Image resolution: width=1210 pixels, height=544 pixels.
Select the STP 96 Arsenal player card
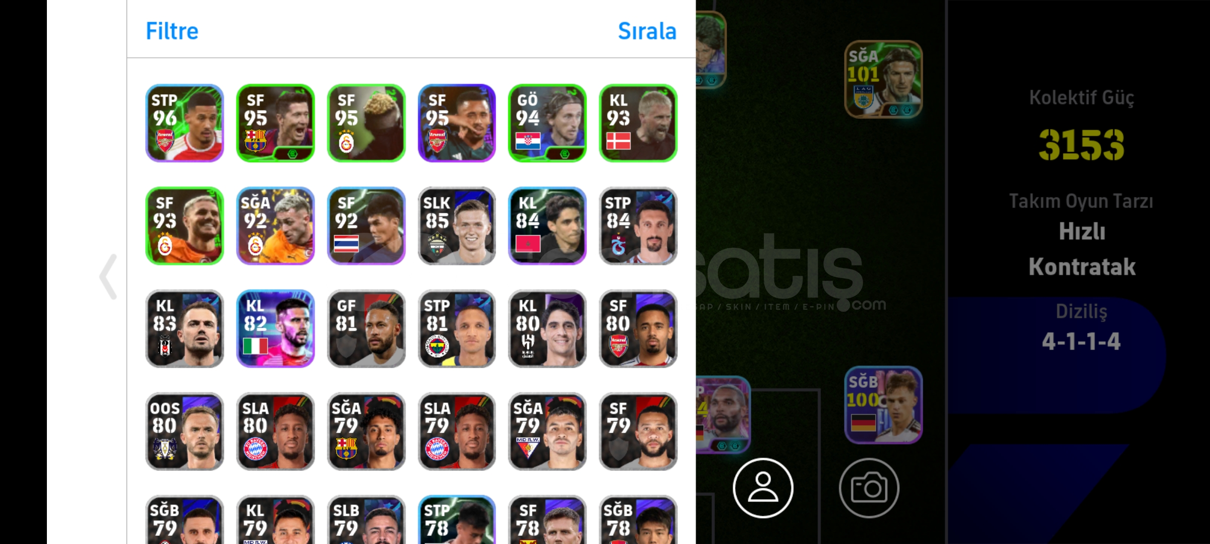pyautogui.click(x=185, y=123)
